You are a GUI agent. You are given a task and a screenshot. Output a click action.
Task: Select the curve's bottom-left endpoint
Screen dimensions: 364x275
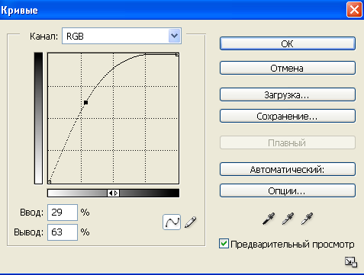point(50,182)
